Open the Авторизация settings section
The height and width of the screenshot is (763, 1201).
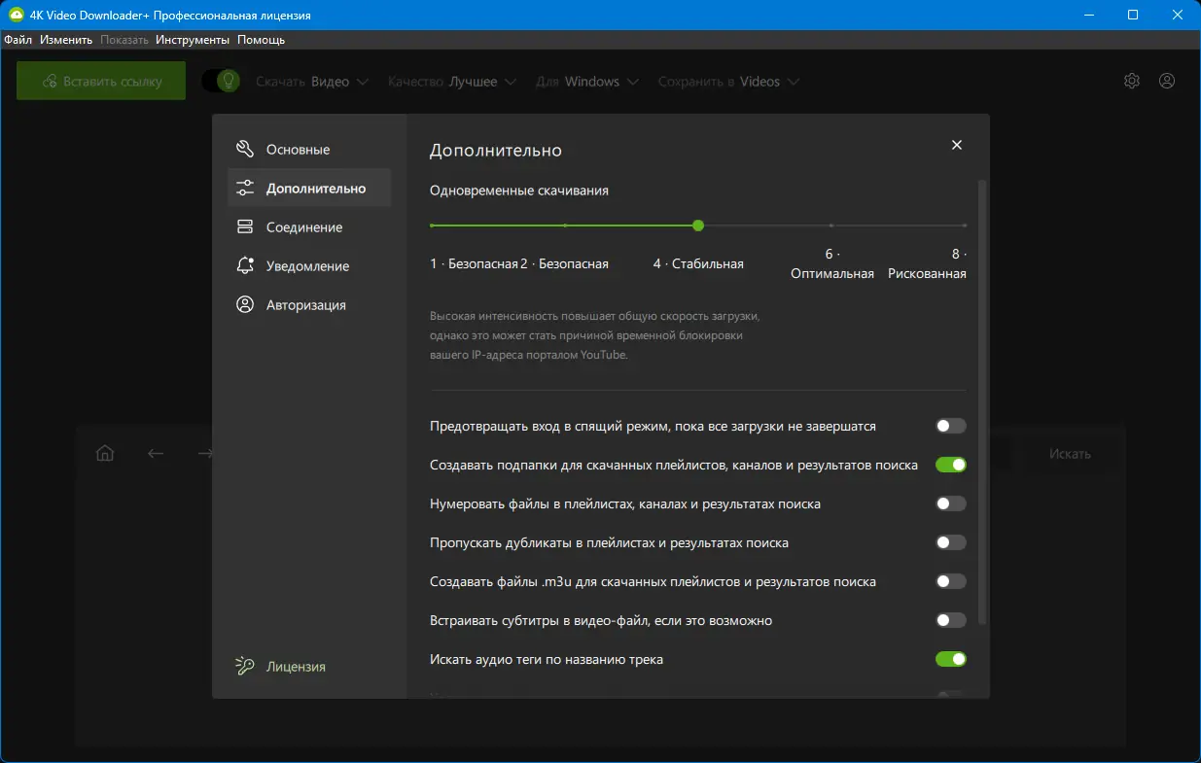point(309,304)
